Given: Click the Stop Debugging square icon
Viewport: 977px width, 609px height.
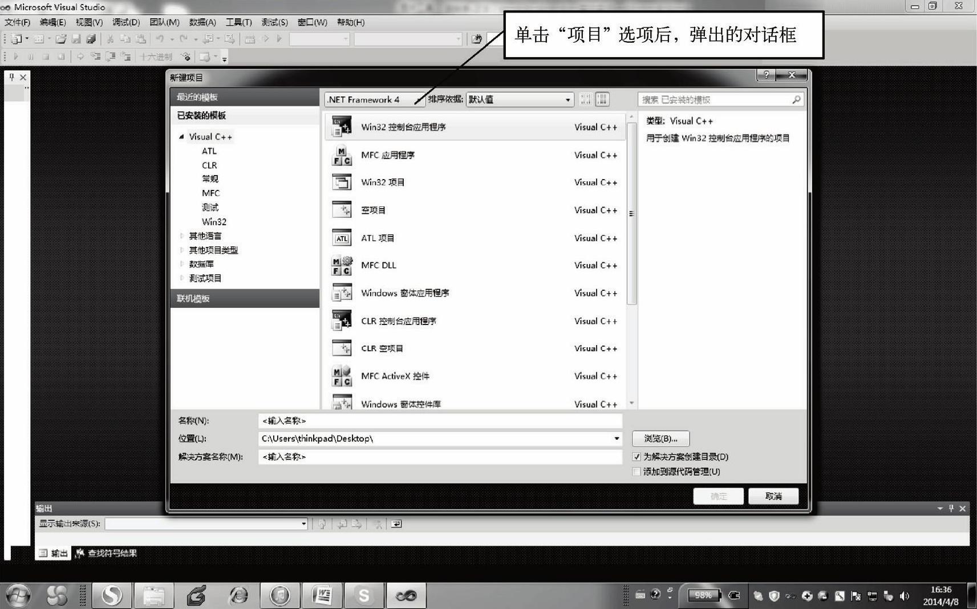Looking at the screenshot, I should tap(46, 56).
